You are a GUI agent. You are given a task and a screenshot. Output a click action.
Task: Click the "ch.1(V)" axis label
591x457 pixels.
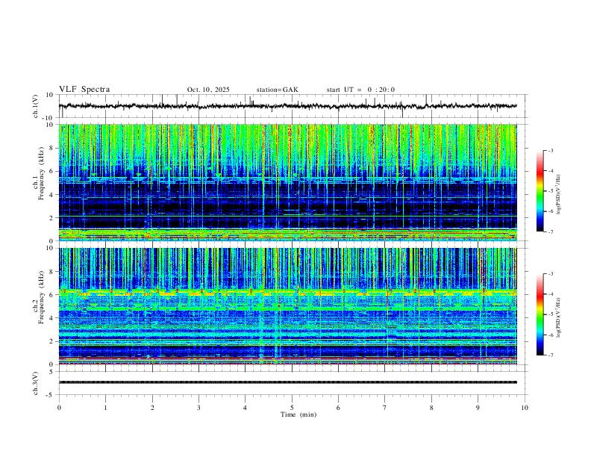pos(36,106)
